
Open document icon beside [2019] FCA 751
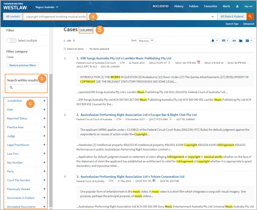tap(154, 181)
